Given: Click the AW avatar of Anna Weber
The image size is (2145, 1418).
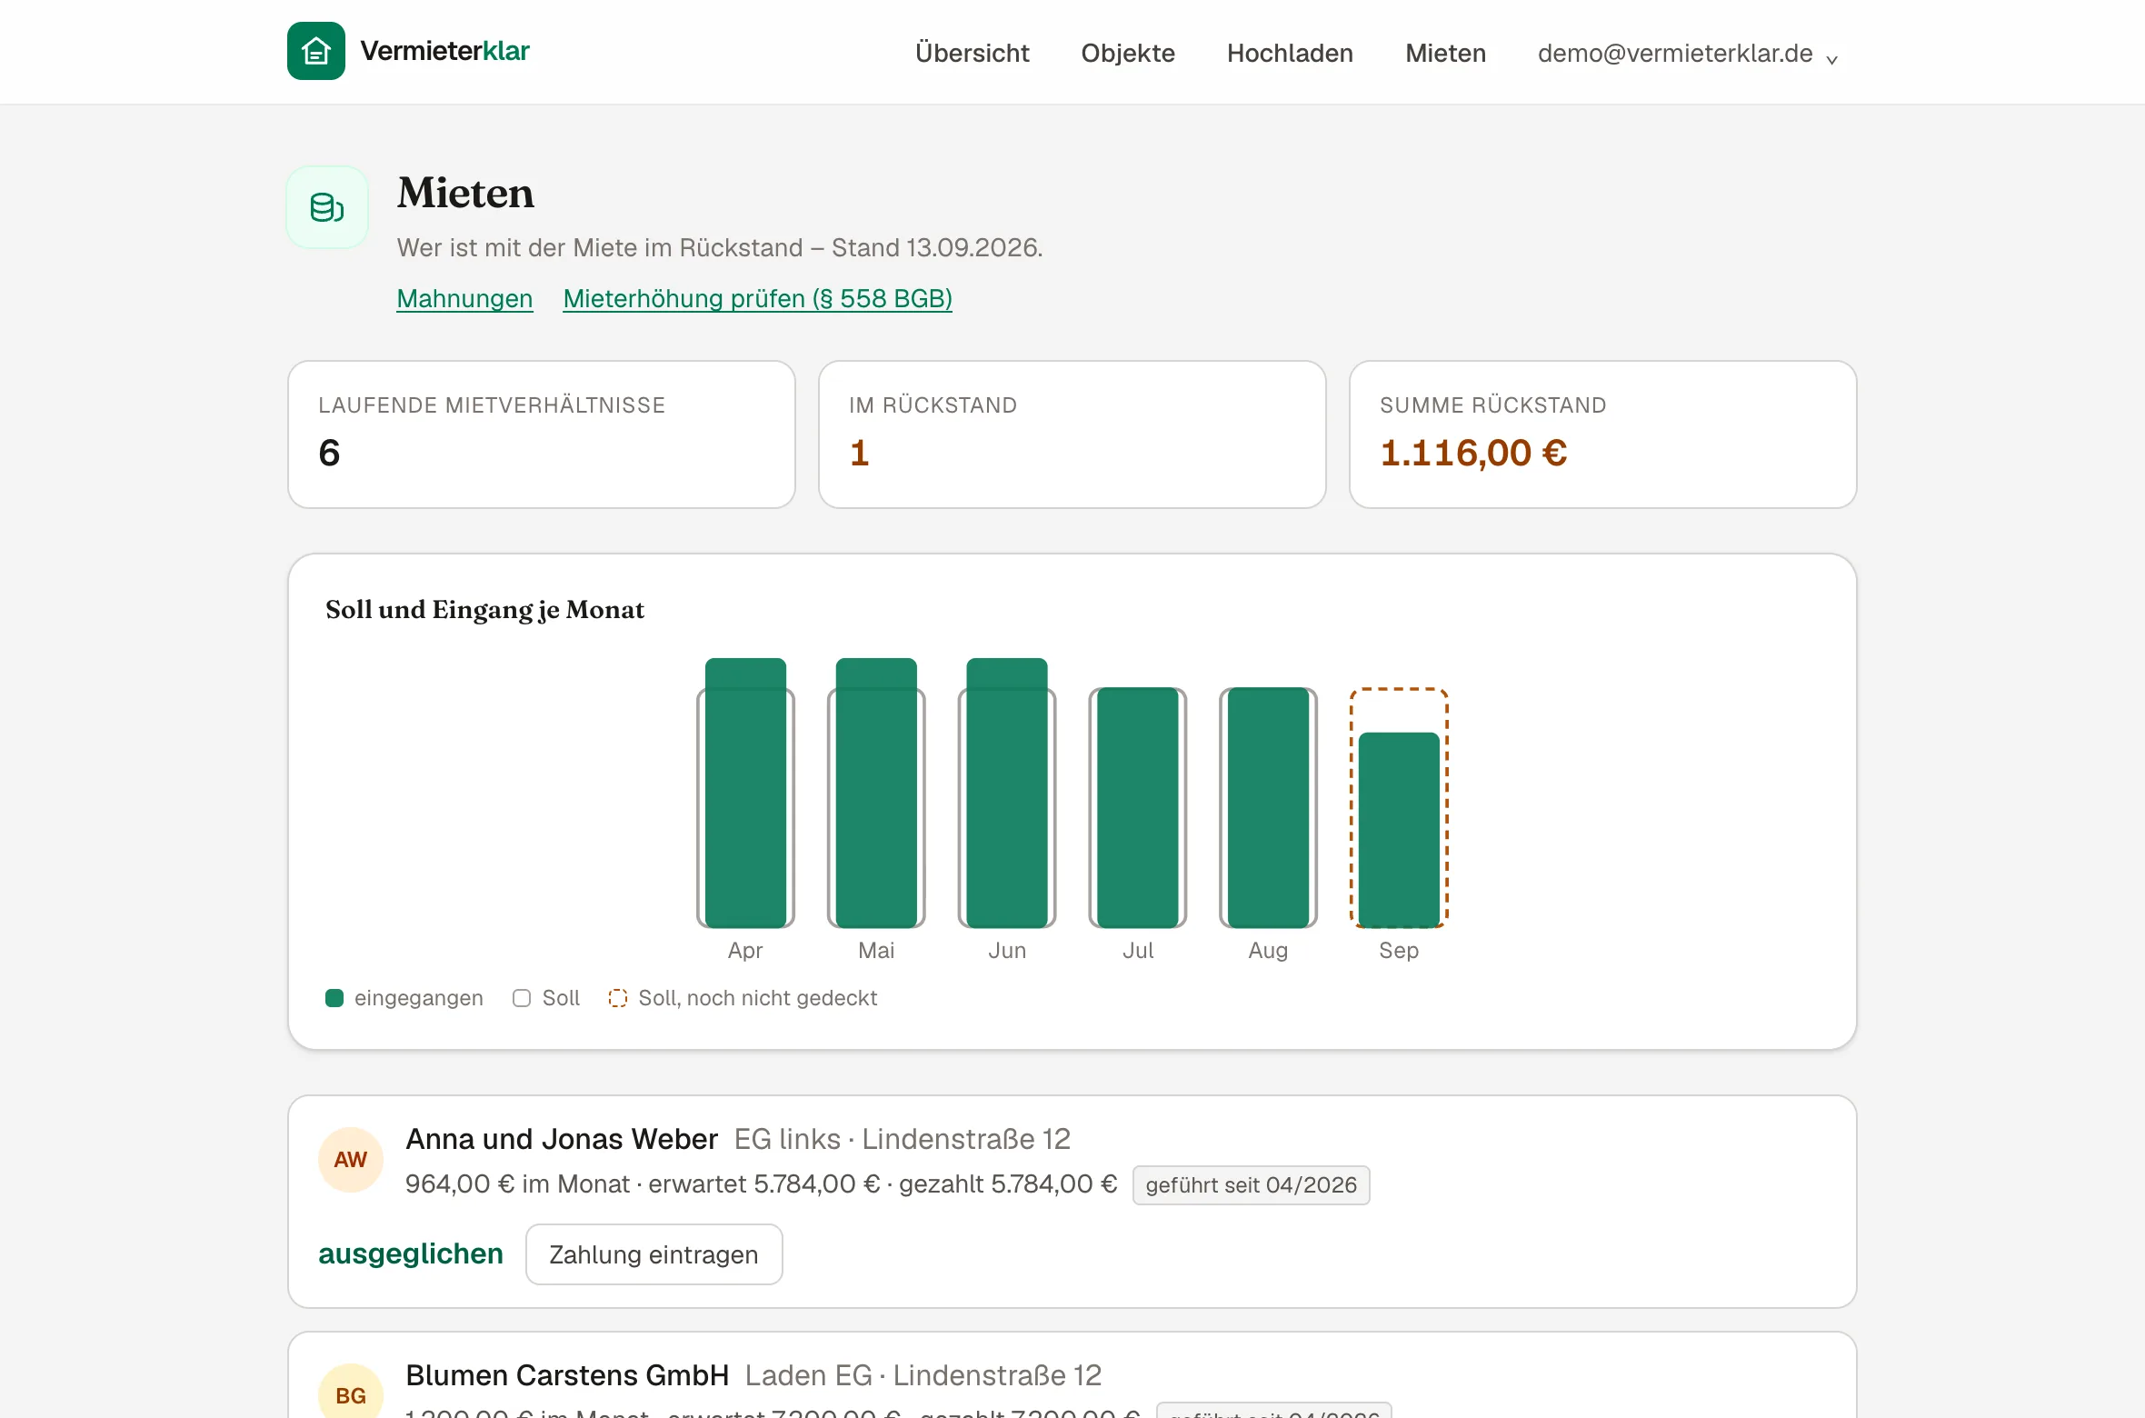Looking at the screenshot, I should [350, 1160].
